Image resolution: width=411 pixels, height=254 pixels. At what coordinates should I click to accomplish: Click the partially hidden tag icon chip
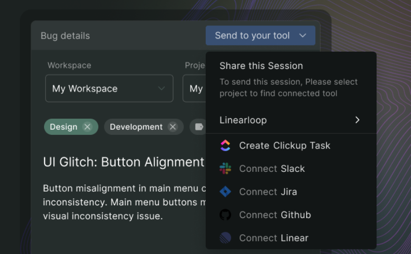[198, 127]
